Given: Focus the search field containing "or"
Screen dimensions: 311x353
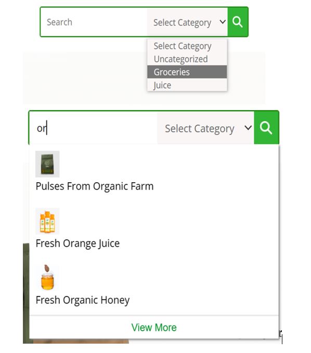Looking at the screenshot, I should click(94, 128).
